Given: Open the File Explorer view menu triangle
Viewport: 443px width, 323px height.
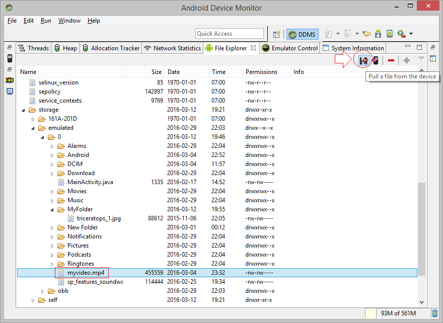Looking at the screenshot, I should pyautogui.click(x=421, y=58).
